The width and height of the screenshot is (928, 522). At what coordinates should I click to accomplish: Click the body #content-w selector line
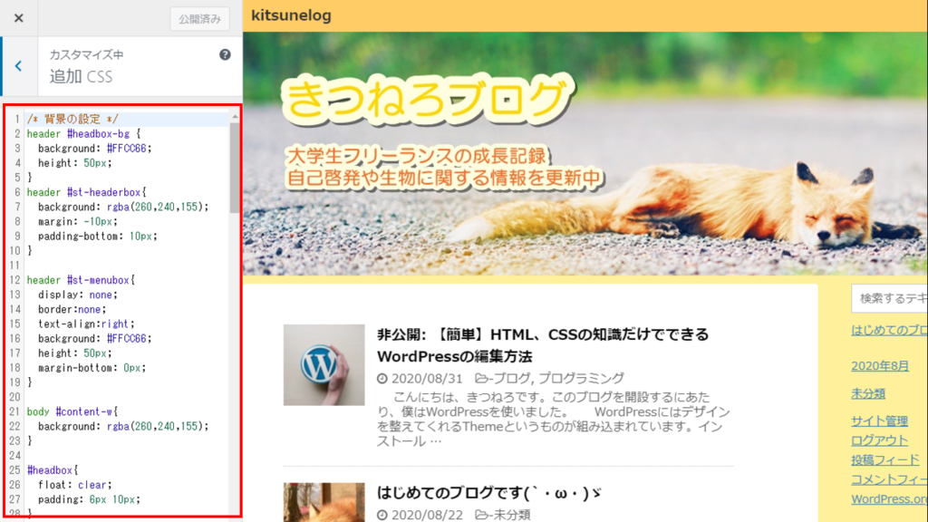point(72,411)
